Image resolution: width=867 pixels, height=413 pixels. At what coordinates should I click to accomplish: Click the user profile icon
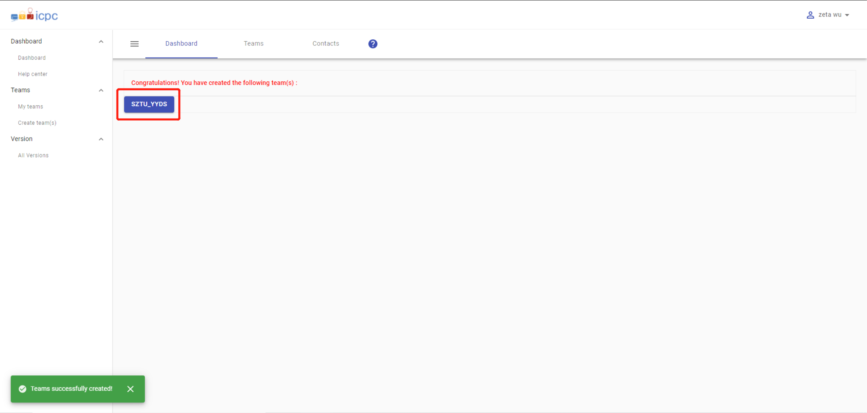click(x=810, y=15)
